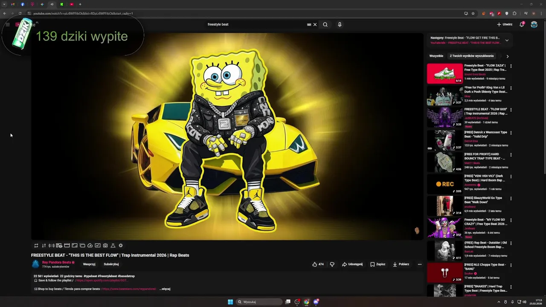Viewport: 546px width, 307px height.
Task: Open the Rey Pandora Beats channel link
Action: pos(56,262)
